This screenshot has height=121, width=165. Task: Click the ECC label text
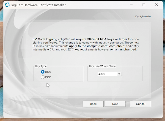(48, 77)
